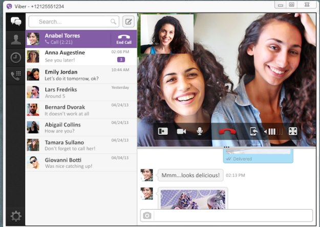Open the Anna Augestine conversation

click(81, 57)
